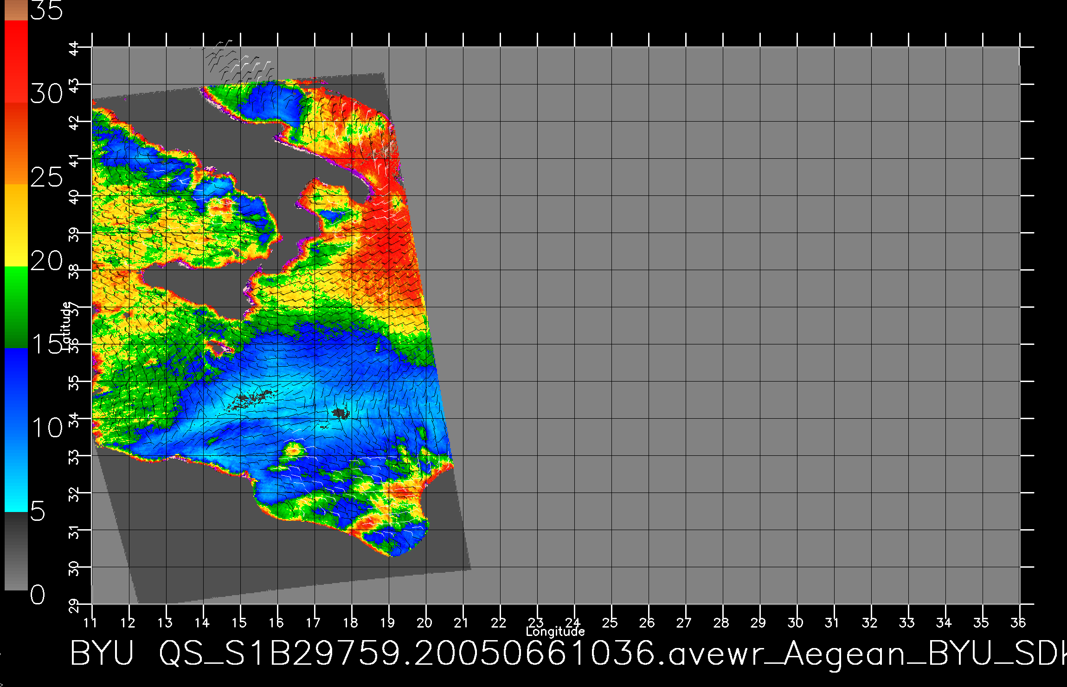Select the colorbar value label "0"
Viewport: 1067px width, 687px height.
pos(38,595)
